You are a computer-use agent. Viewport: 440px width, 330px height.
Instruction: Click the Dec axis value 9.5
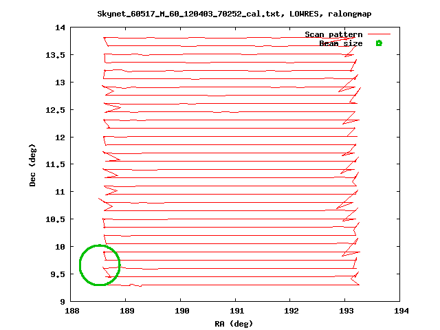(x=58, y=274)
